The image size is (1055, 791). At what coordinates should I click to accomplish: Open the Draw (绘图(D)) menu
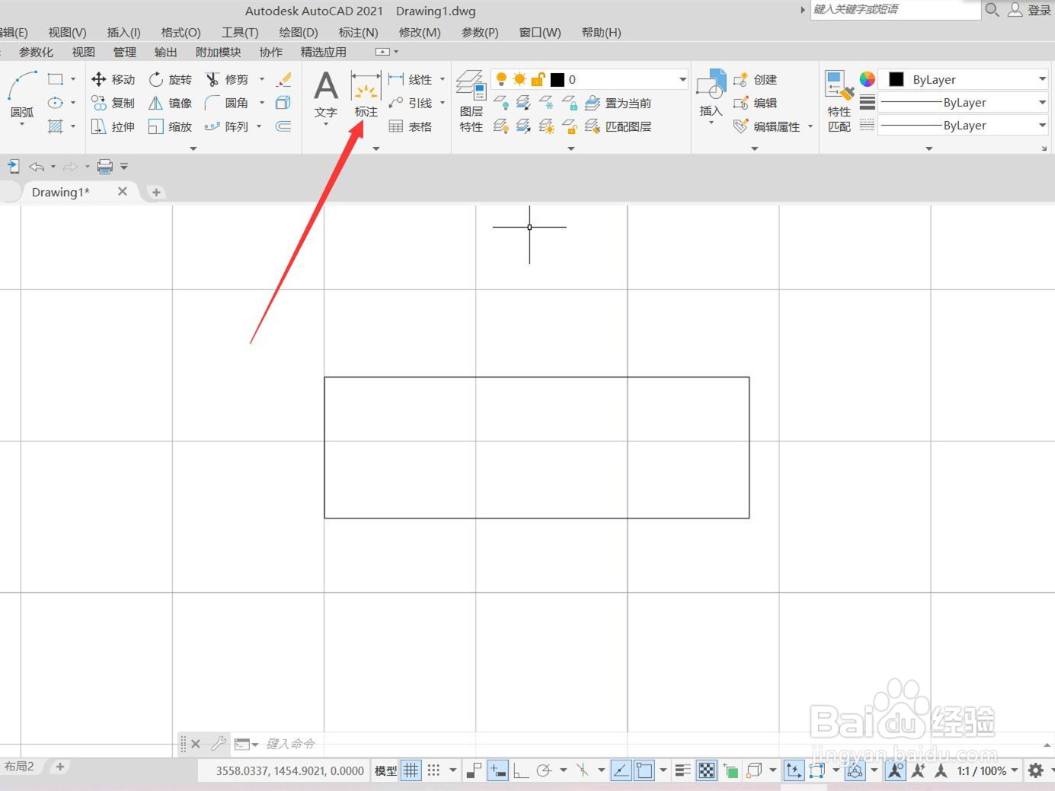pos(298,32)
